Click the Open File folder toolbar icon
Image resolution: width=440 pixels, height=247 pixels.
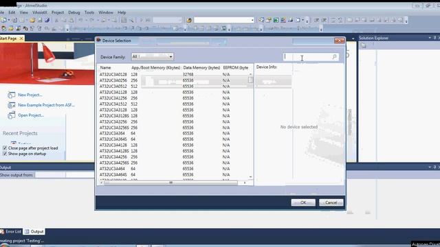coord(32,20)
